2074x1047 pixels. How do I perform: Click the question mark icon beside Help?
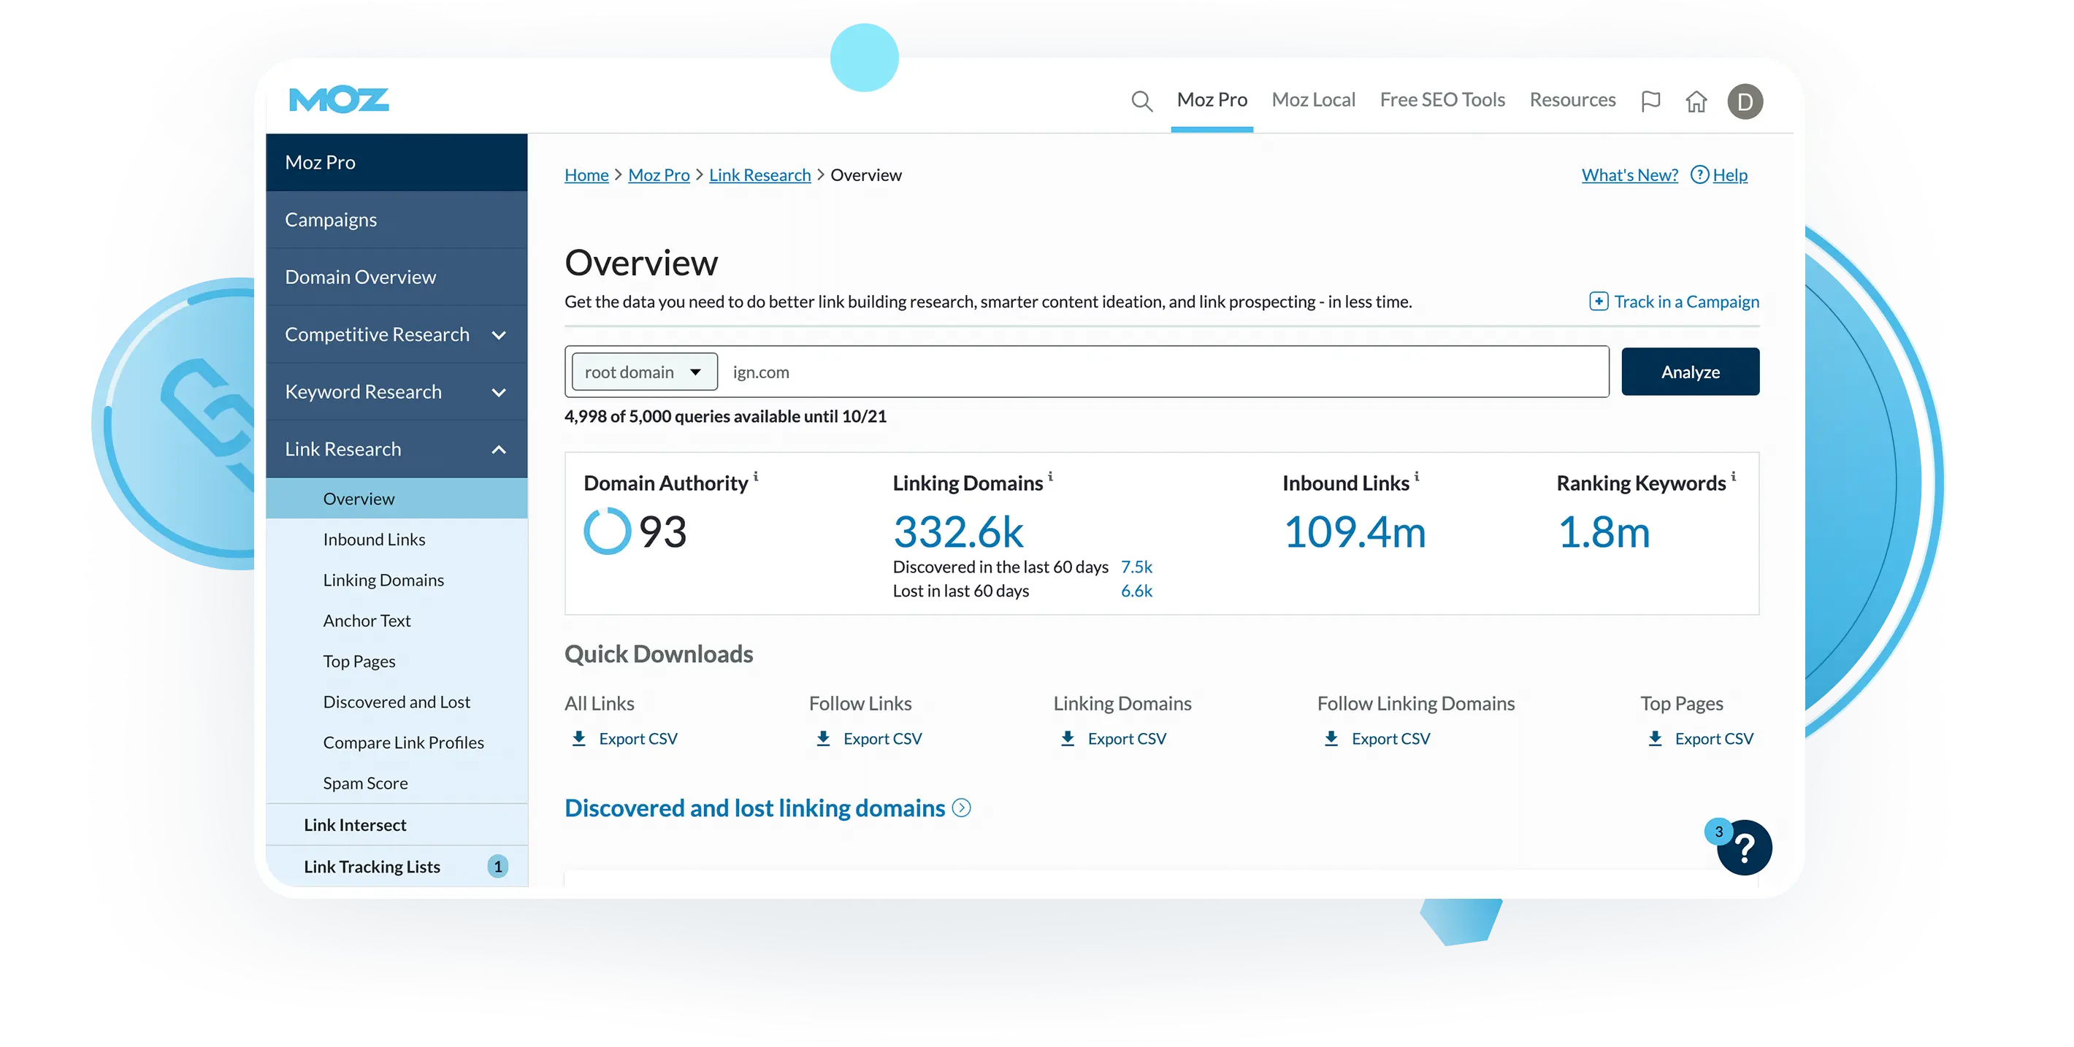tap(1699, 174)
